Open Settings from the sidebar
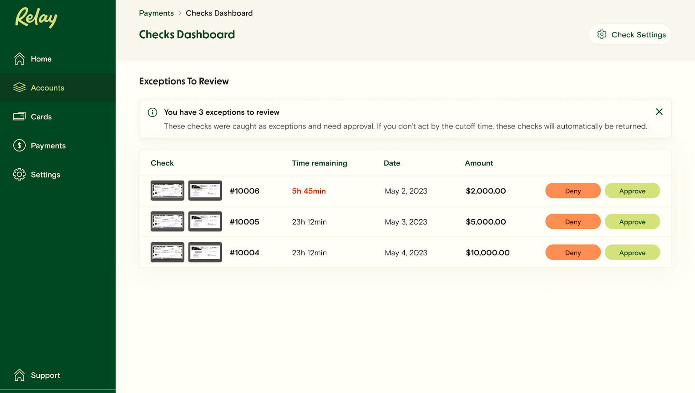 click(x=45, y=174)
